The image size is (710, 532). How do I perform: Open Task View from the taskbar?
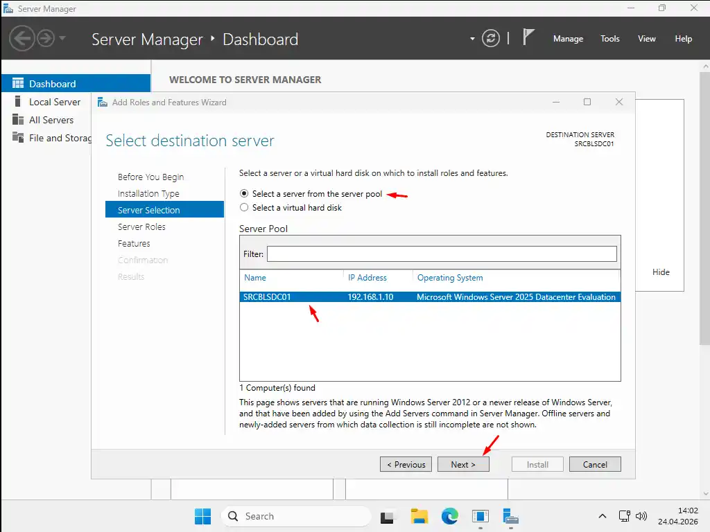coord(387,517)
